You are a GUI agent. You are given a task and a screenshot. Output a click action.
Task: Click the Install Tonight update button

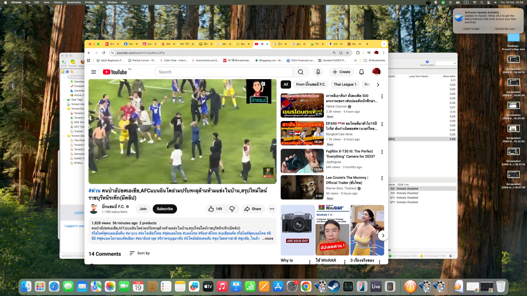coord(471,29)
